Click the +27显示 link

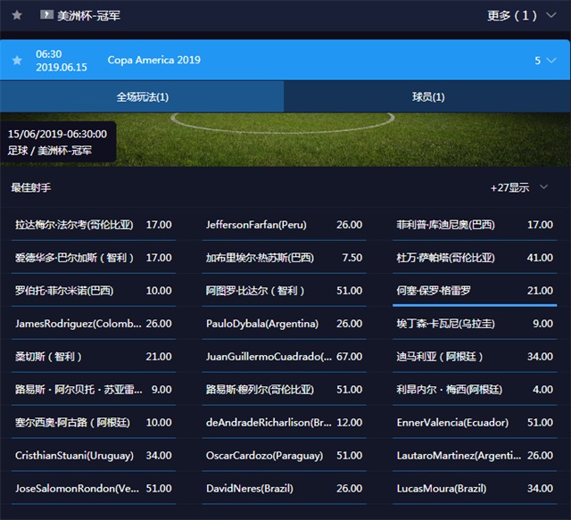(509, 188)
